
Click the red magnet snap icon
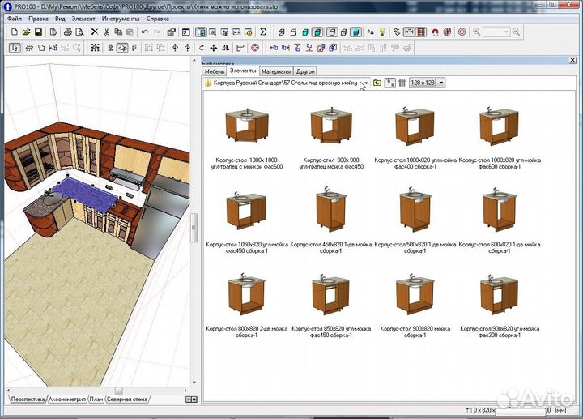click(434, 32)
